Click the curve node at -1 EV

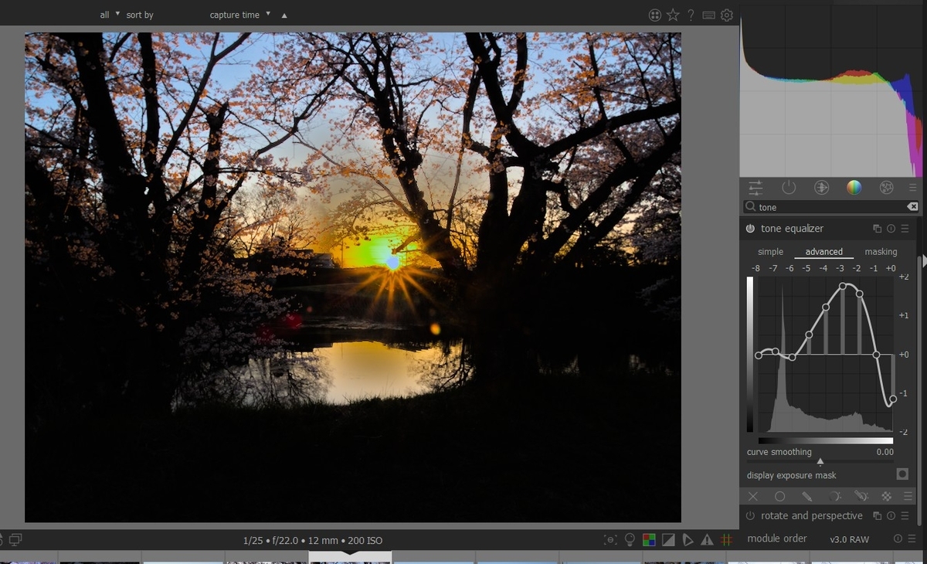click(876, 355)
